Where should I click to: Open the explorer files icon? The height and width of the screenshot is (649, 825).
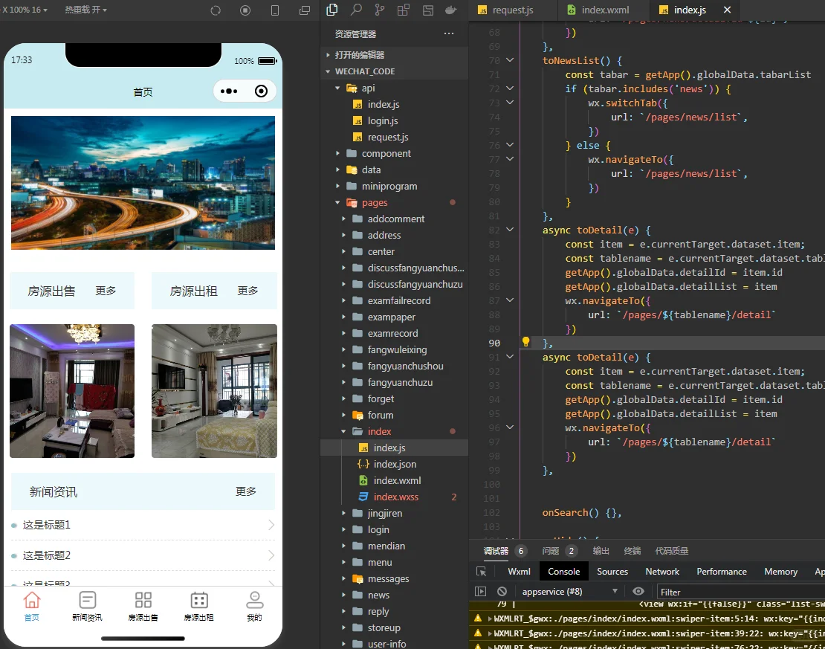332,10
